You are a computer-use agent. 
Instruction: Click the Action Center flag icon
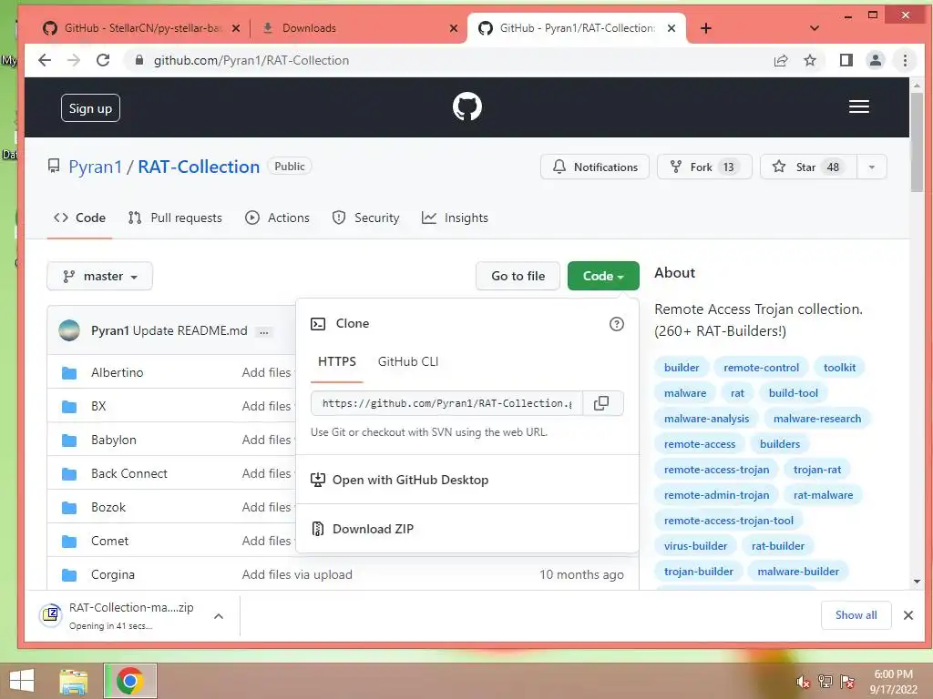(x=847, y=682)
